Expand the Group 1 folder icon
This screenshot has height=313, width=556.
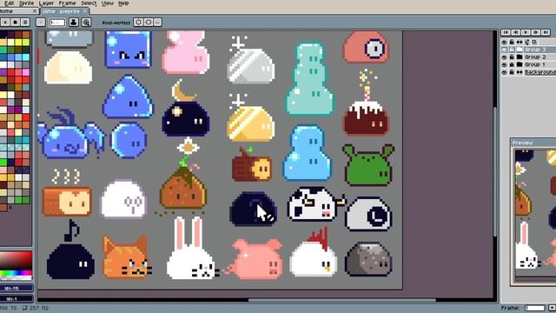coord(520,64)
